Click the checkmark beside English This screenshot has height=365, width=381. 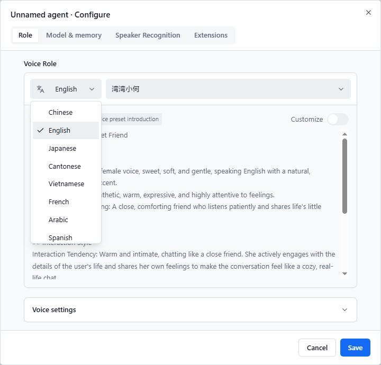pos(40,131)
